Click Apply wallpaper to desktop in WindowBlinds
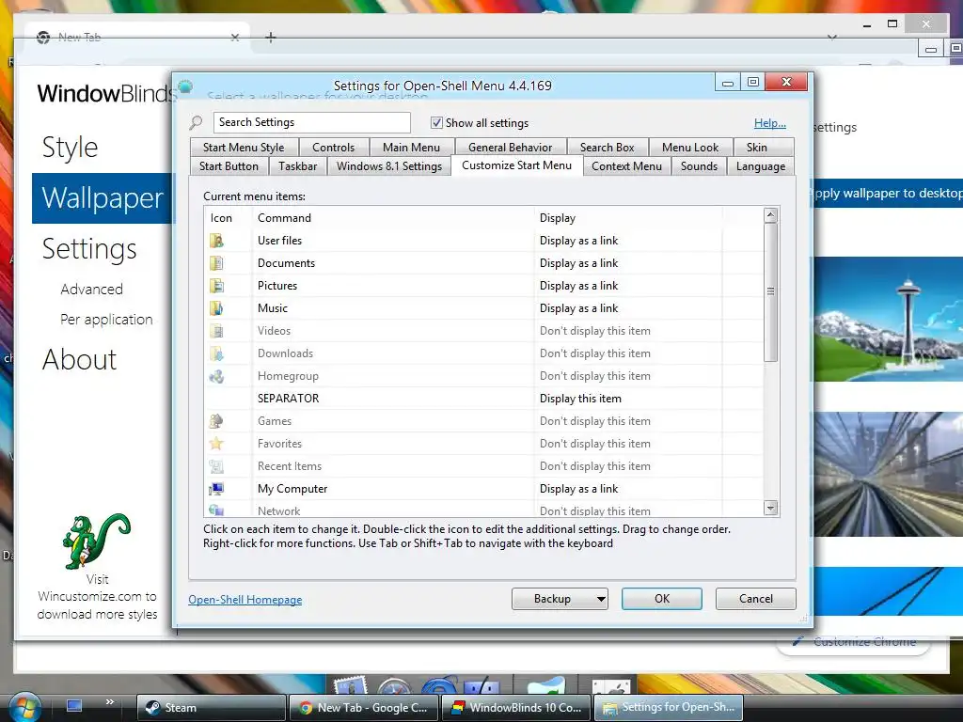Screen dimensions: 963x722 (888, 194)
